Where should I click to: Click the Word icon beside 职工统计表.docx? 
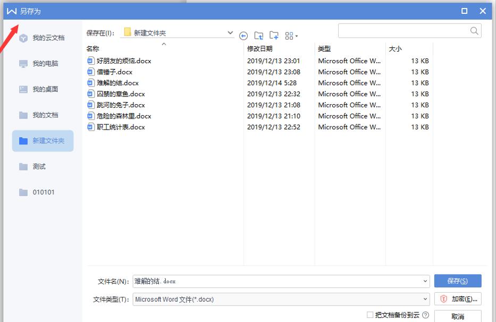[90, 127]
